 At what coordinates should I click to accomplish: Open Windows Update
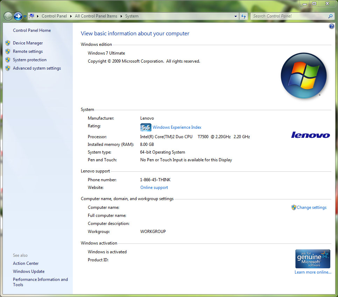[x=29, y=271]
